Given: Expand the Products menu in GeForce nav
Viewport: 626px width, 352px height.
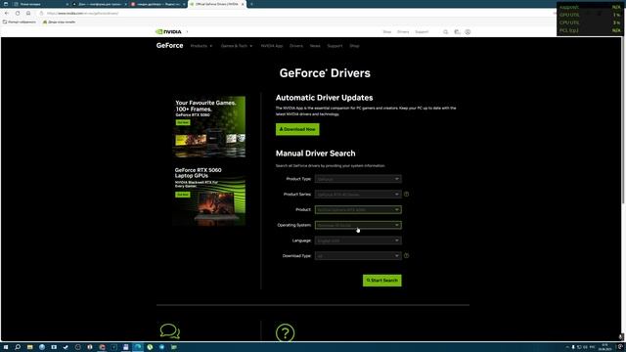Looking at the screenshot, I should (201, 46).
